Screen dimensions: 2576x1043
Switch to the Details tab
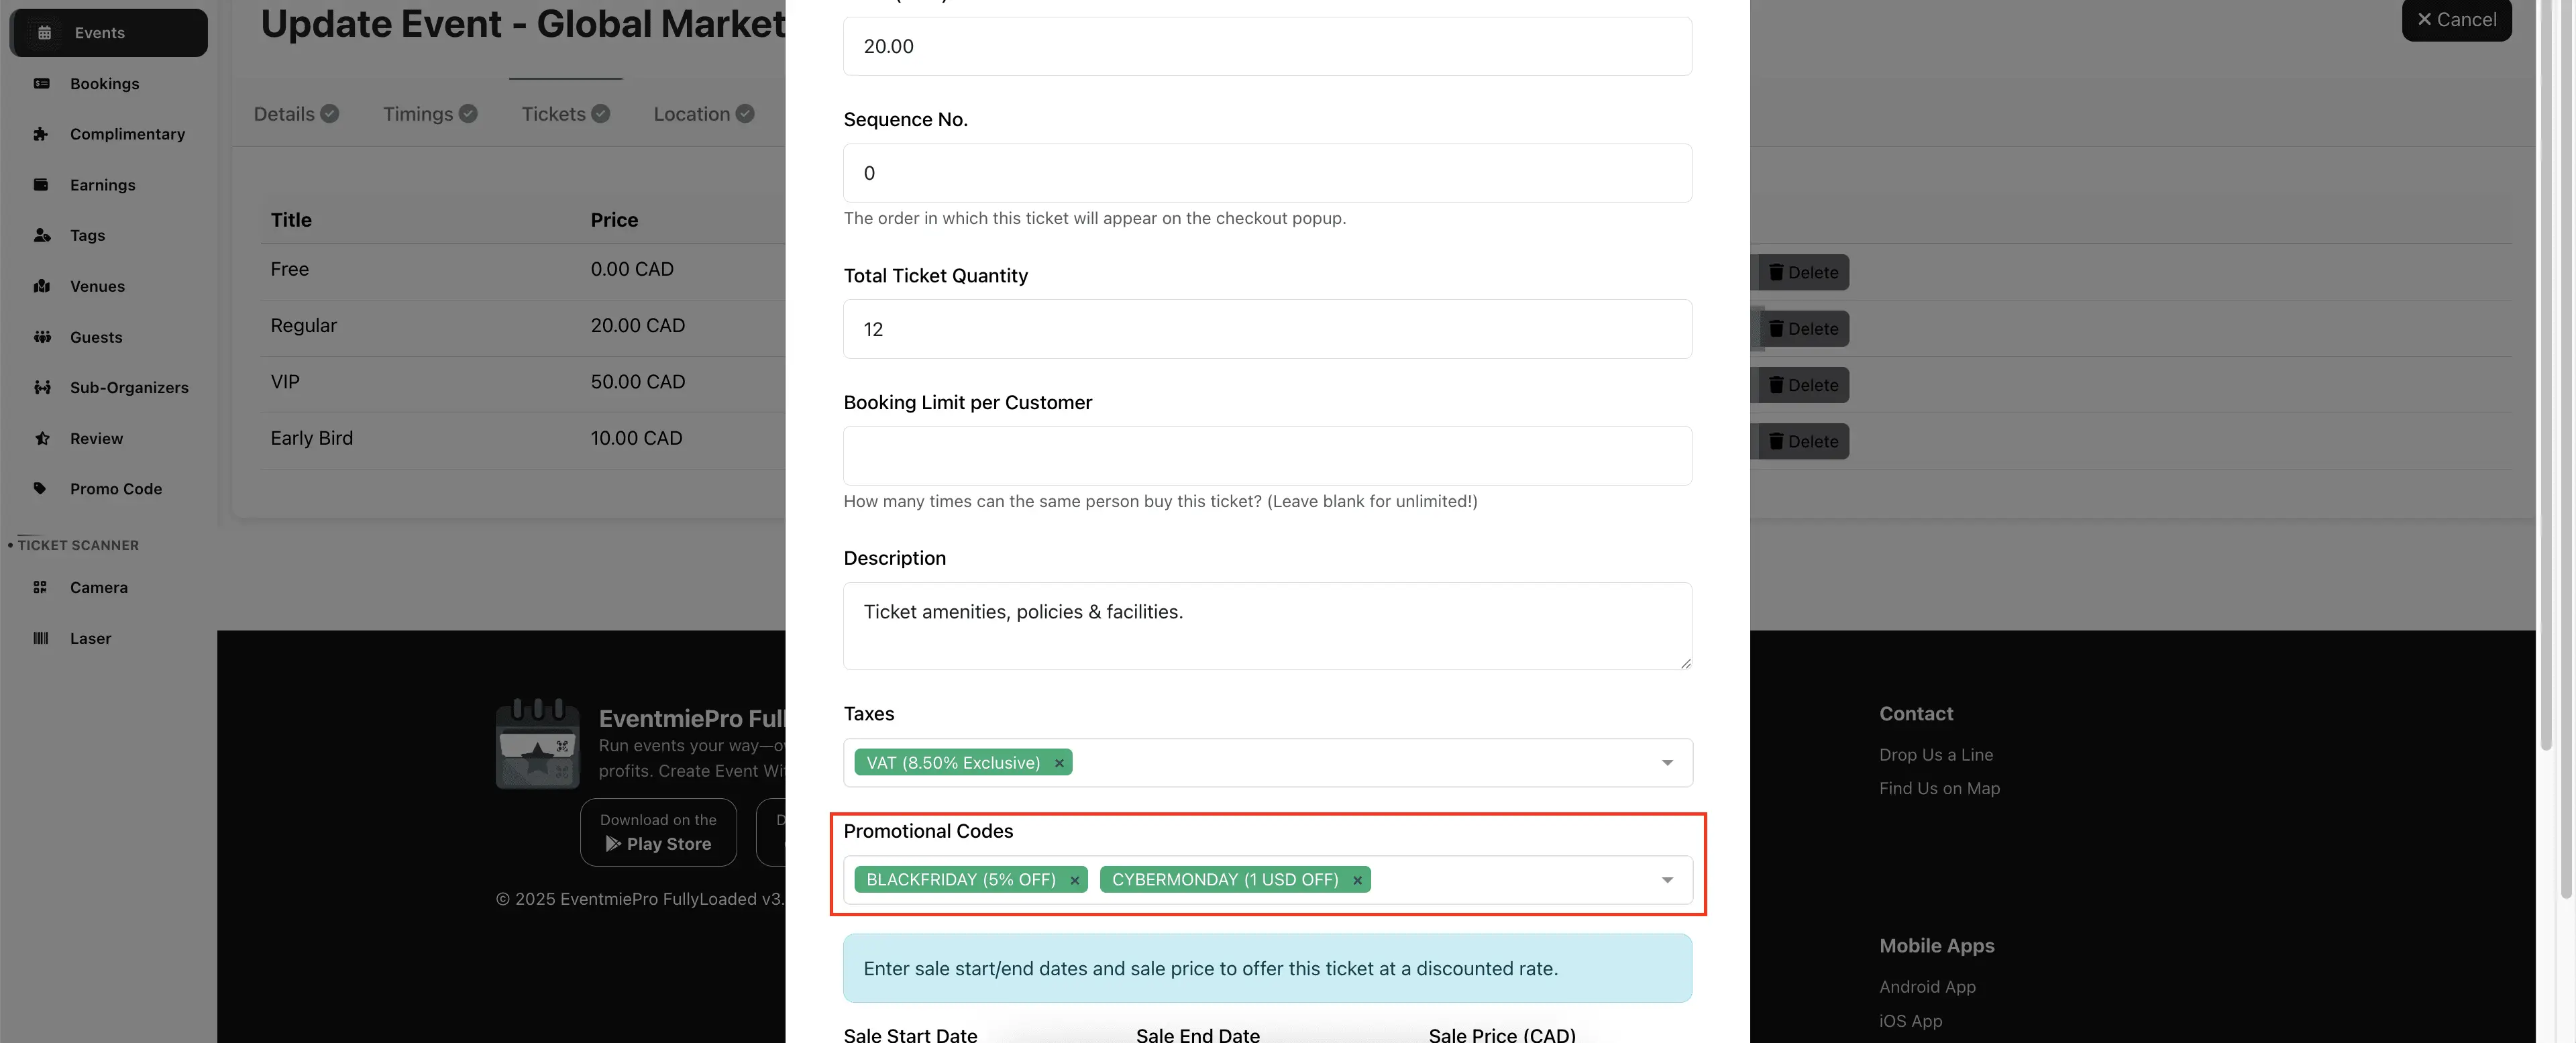295,114
